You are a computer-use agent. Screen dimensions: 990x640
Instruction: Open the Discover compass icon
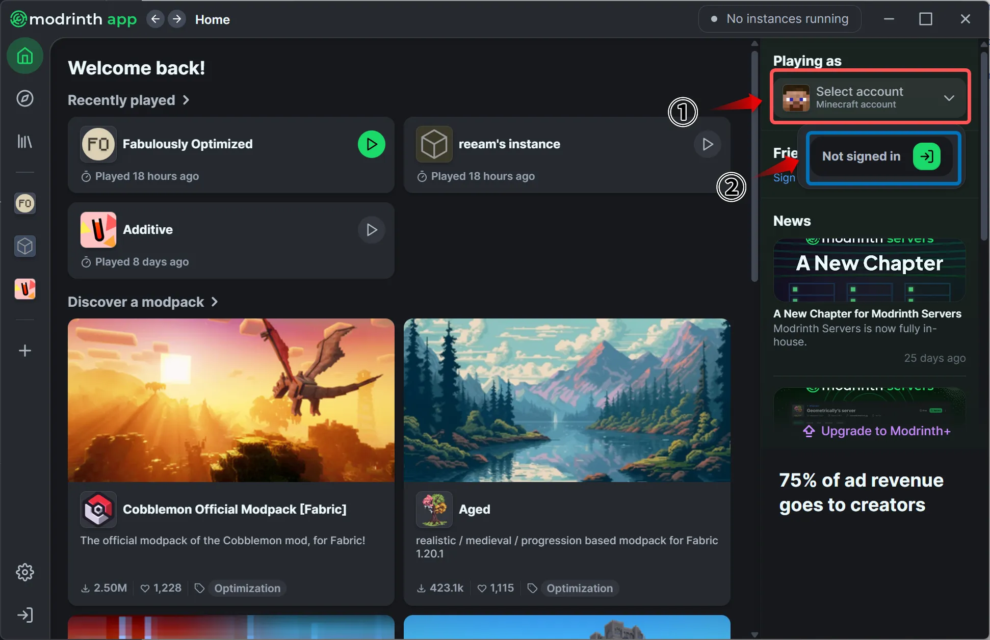(24, 98)
